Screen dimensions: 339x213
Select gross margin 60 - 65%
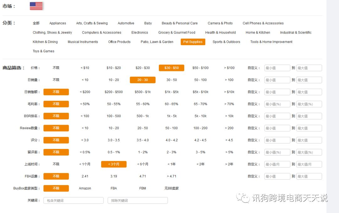click(x=171, y=104)
